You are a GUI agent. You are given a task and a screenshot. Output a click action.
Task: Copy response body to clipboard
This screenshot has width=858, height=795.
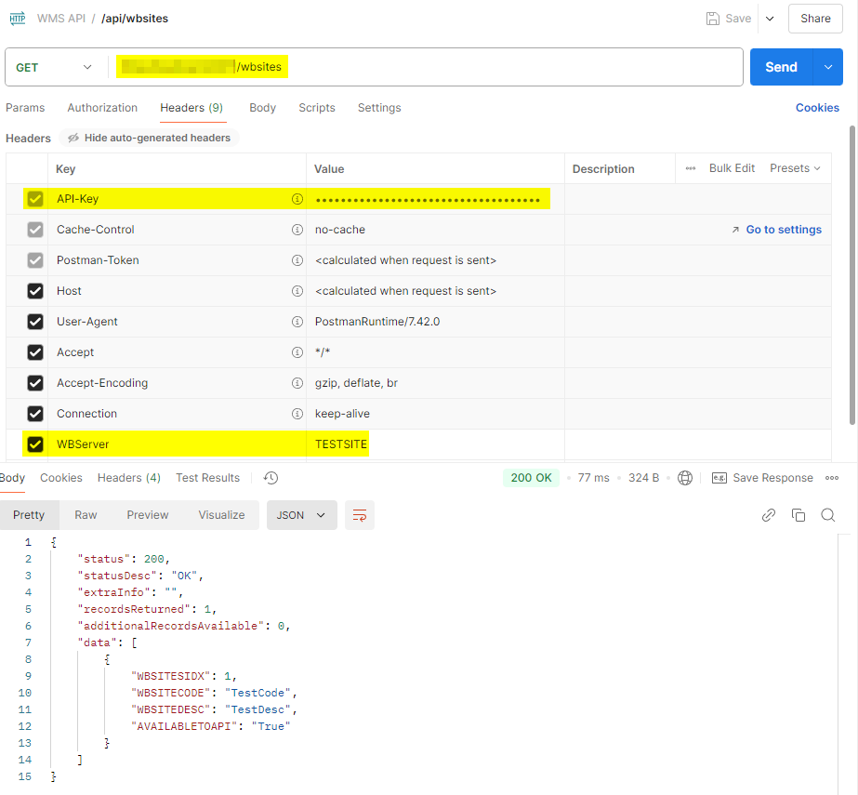coord(799,515)
